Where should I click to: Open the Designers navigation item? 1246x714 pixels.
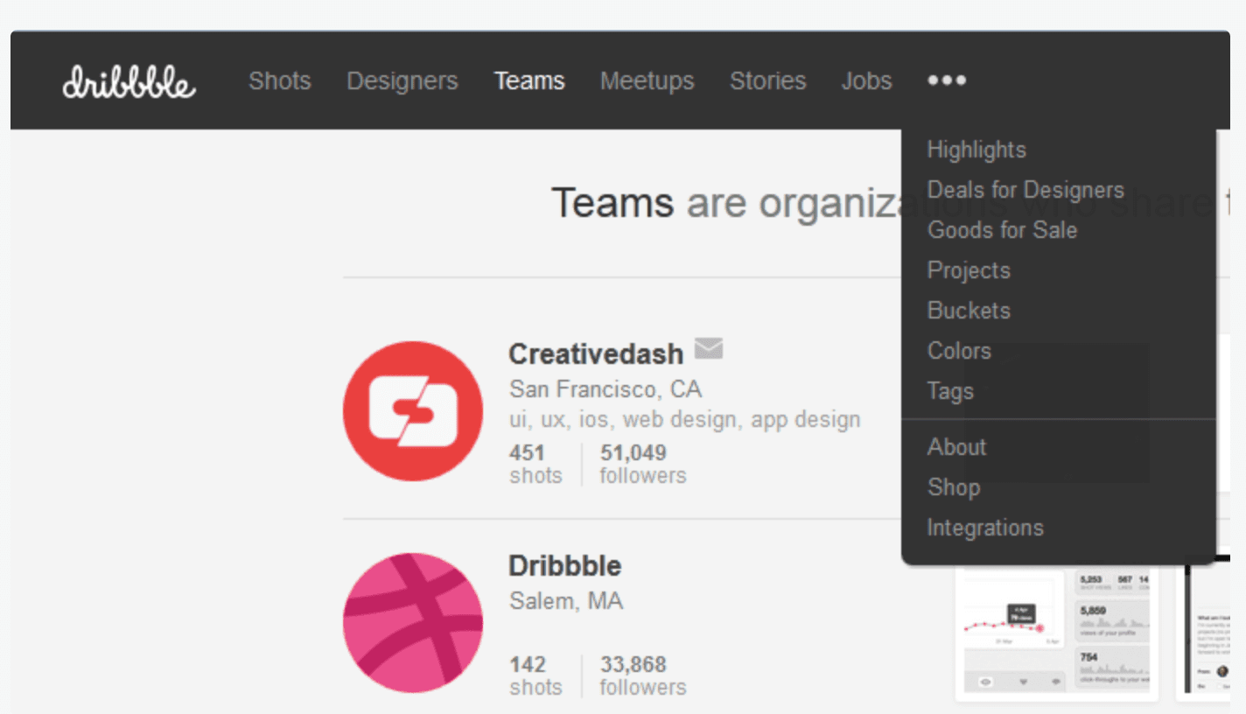[402, 81]
